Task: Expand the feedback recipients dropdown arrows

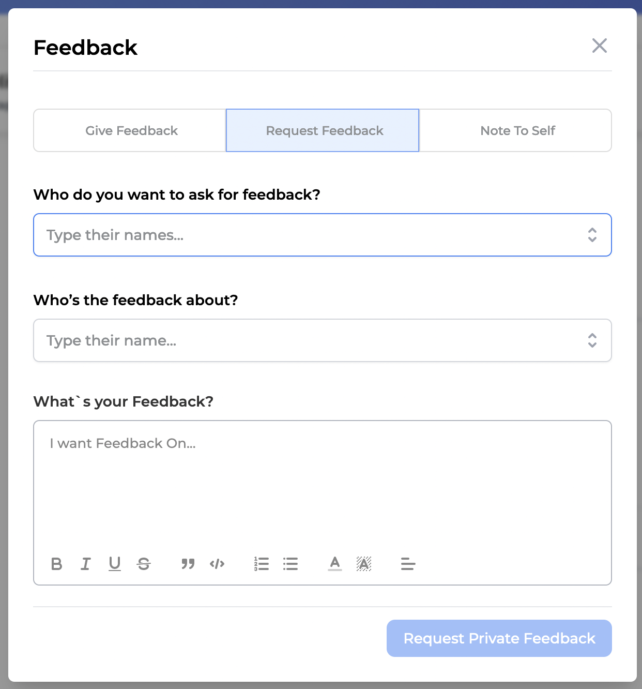Action: click(x=592, y=235)
